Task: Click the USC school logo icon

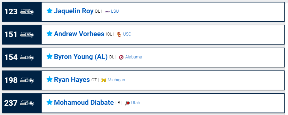Action: (x=119, y=34)
